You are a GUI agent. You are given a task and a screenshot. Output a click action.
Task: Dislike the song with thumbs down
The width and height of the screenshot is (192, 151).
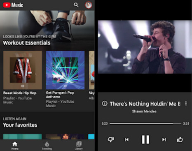pos(111,139)
